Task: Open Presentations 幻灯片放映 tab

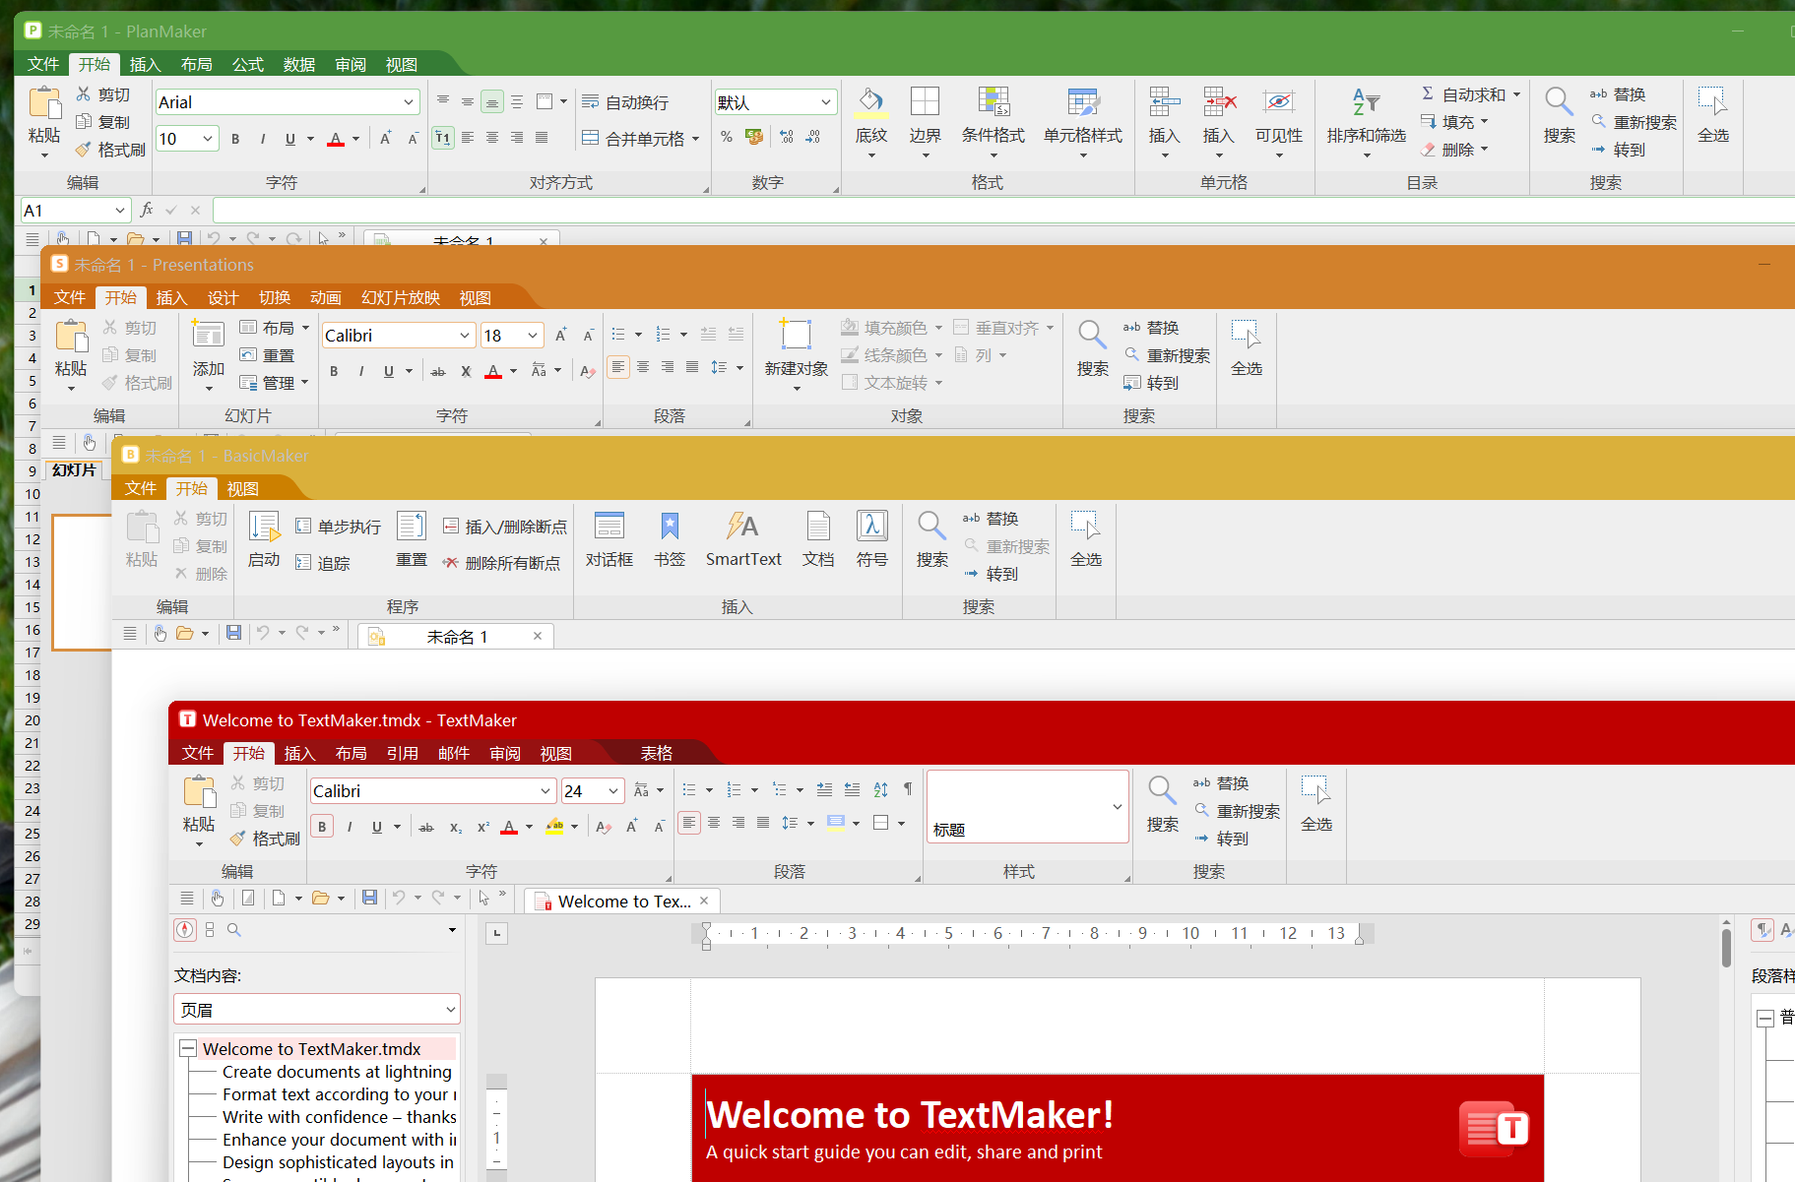Action: pyautogui.click(x=401, y=297)
